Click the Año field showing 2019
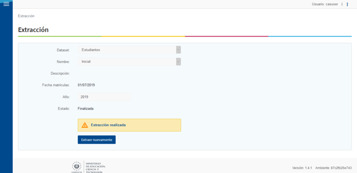 pyautogui.click(x=104, y=97)
